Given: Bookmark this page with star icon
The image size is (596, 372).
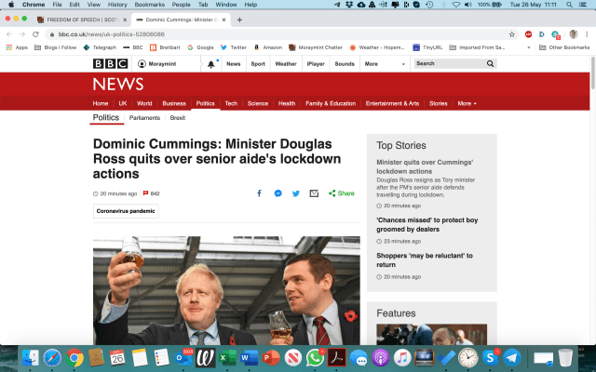Looking at the screenshot, I should pyautogui.click(x=511, y=33).
